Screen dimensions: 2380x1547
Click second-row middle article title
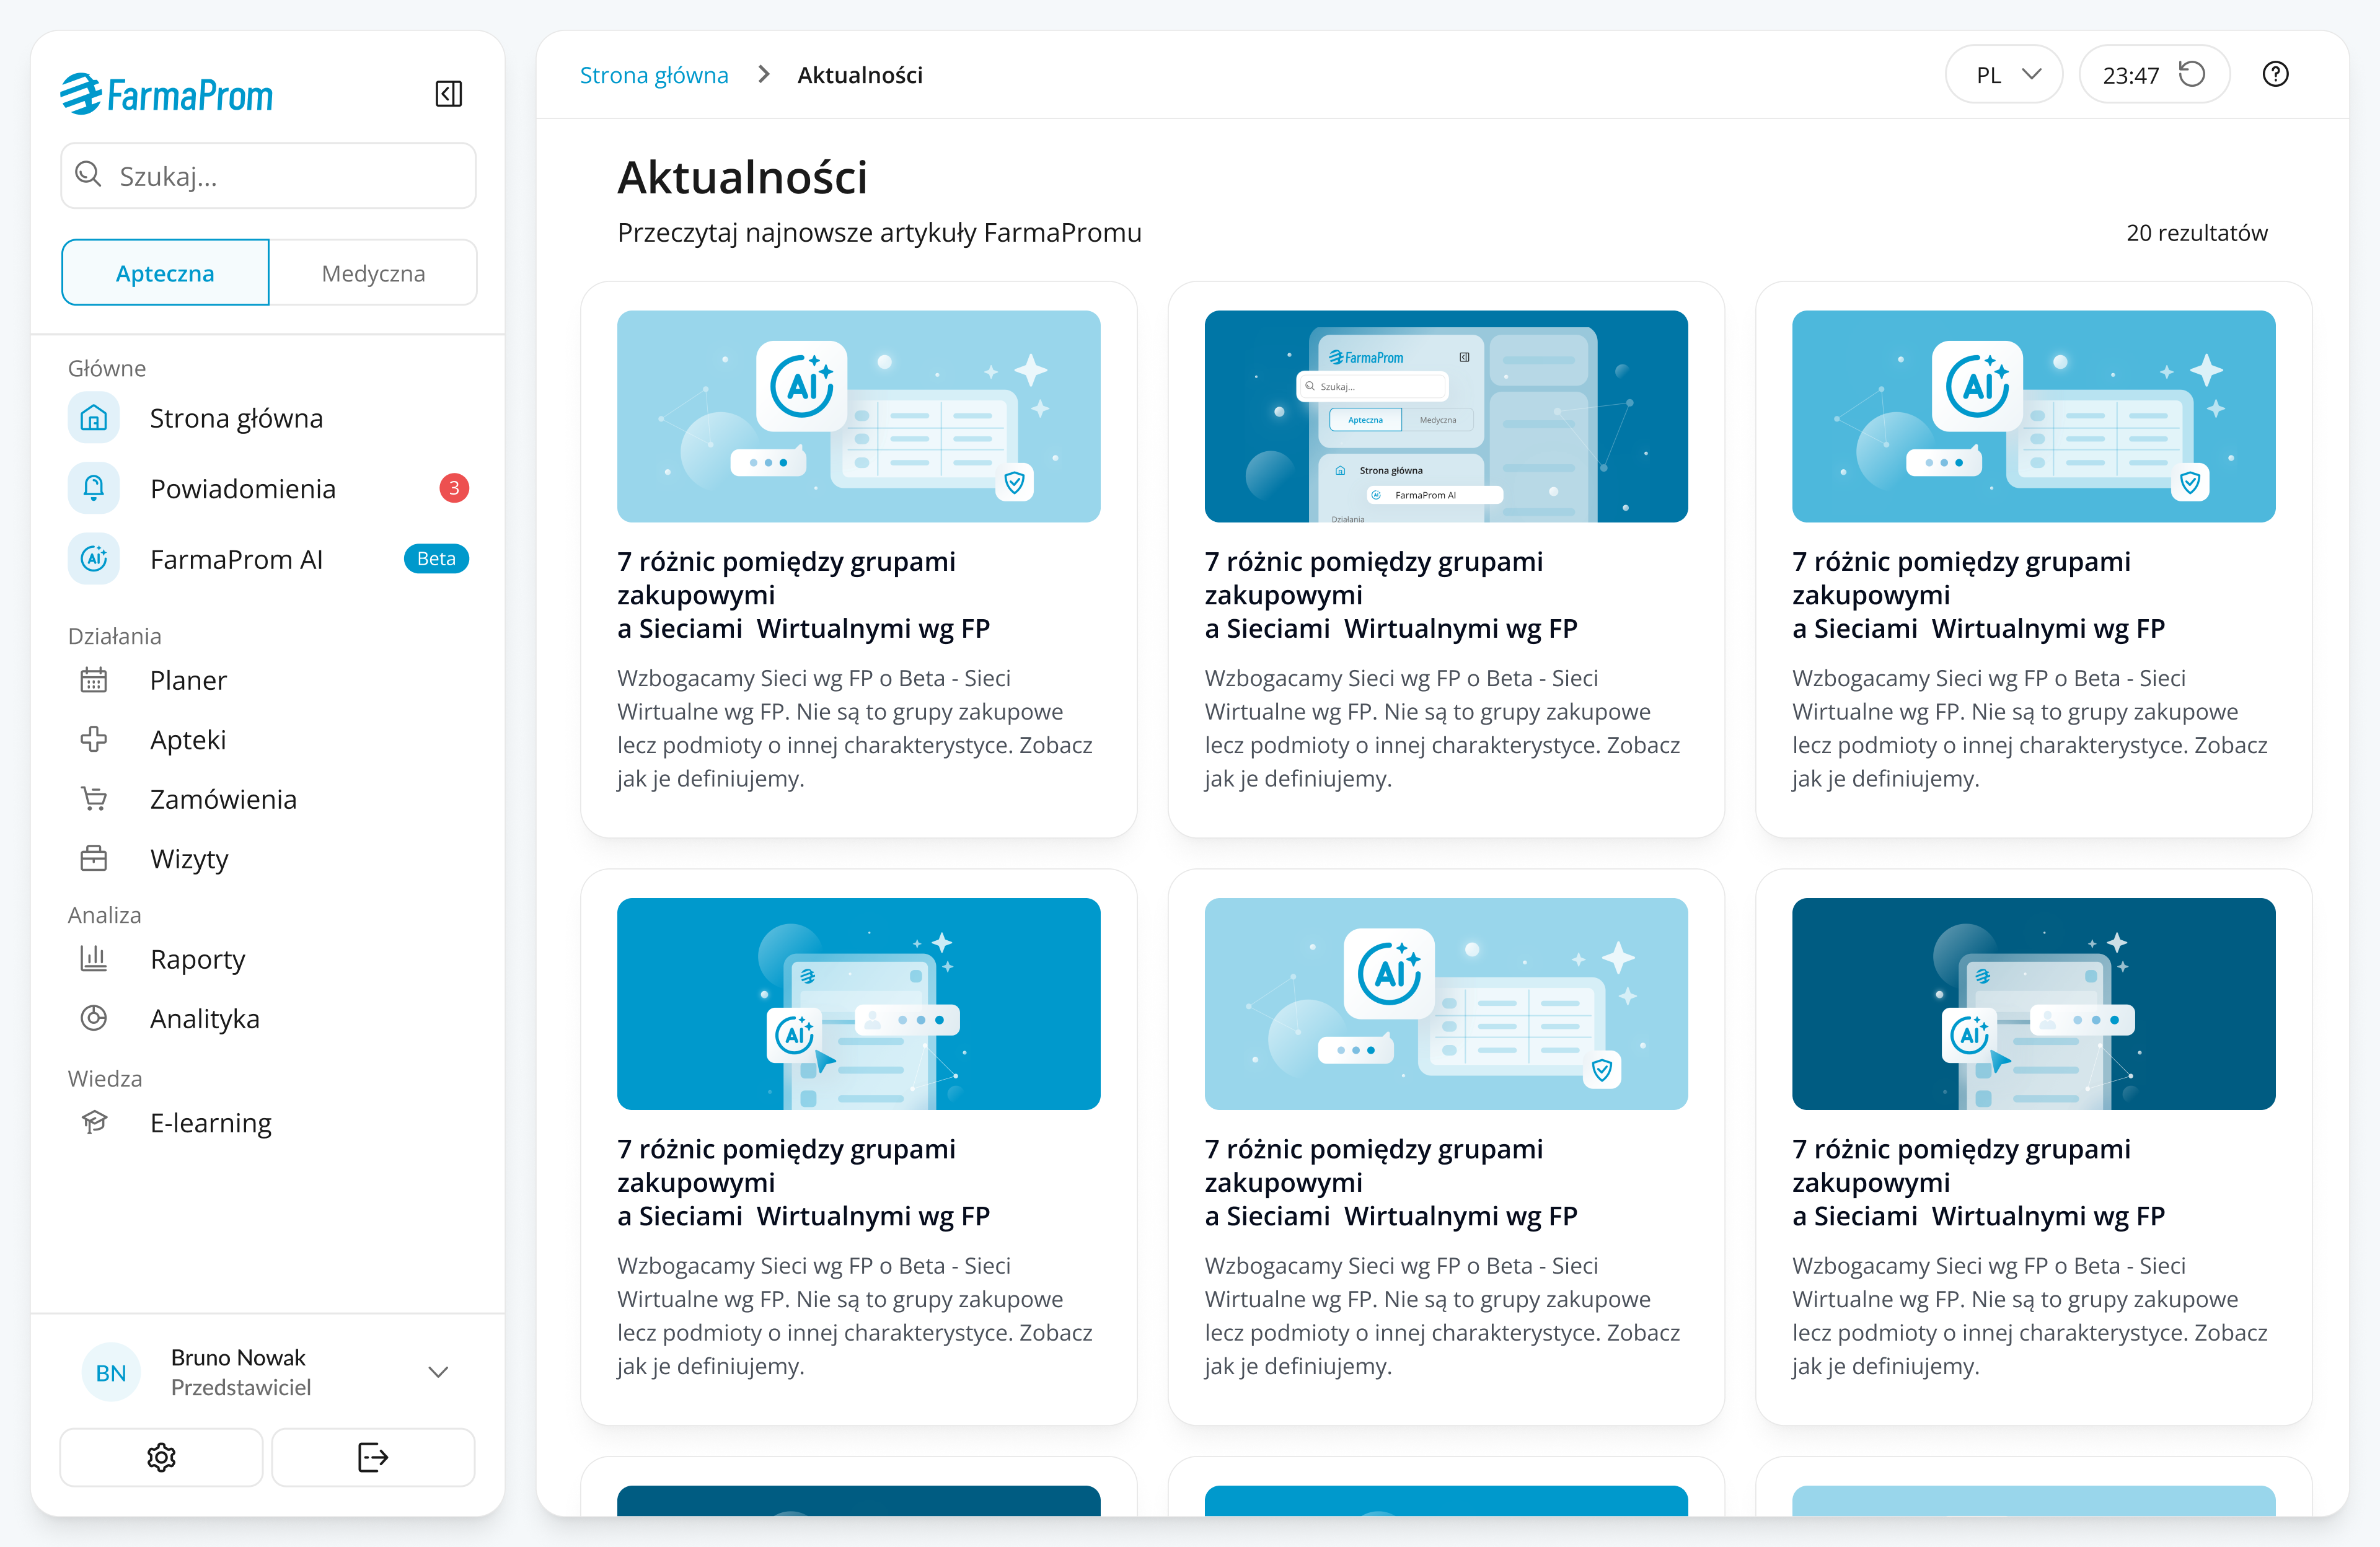(x=1391, y=1182)
